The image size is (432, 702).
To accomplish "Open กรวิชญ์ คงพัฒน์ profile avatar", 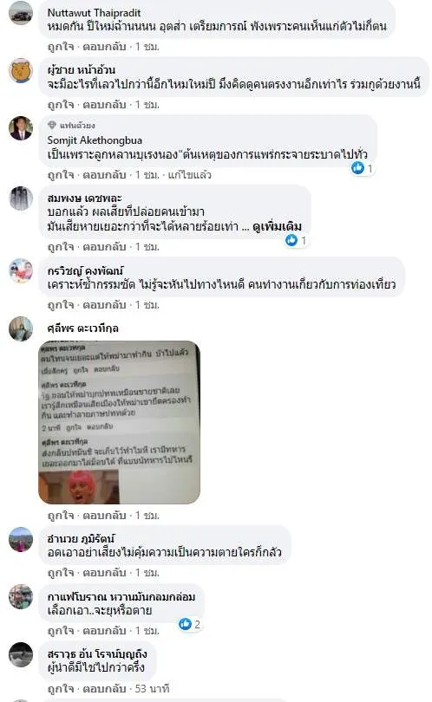I will click(x=21, y=270).
